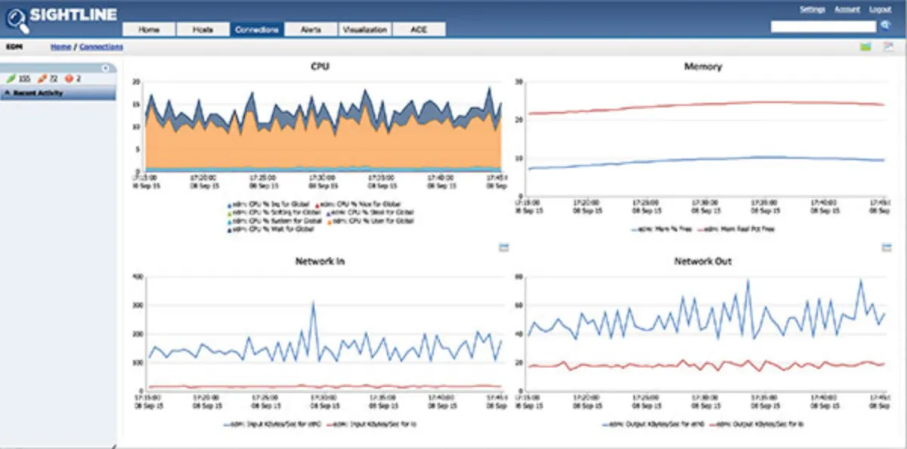Open the Settings link
The width and height of the screenshot is (907, 449).
point(813,9)
